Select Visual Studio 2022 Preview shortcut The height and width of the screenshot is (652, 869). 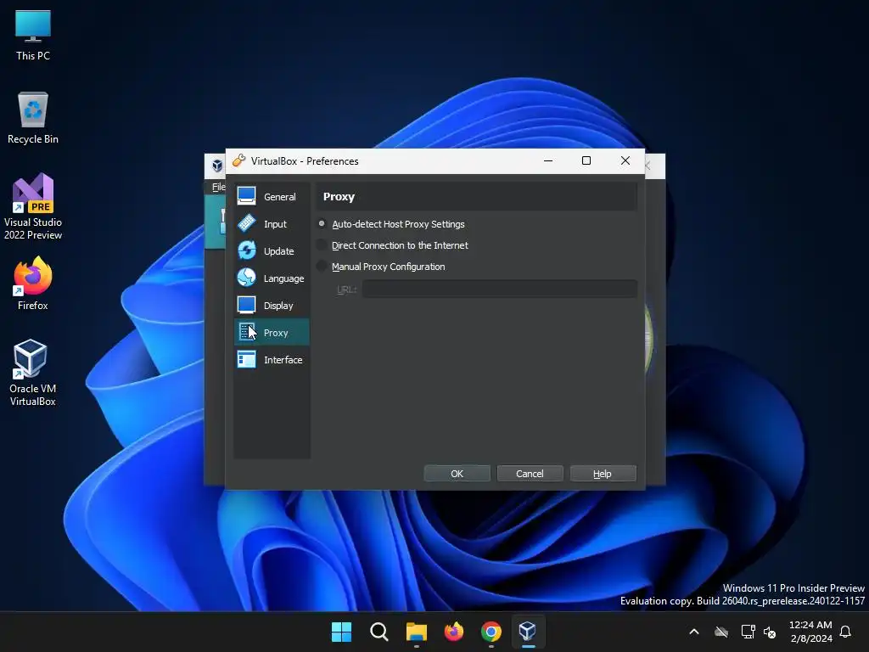[33, 207]
